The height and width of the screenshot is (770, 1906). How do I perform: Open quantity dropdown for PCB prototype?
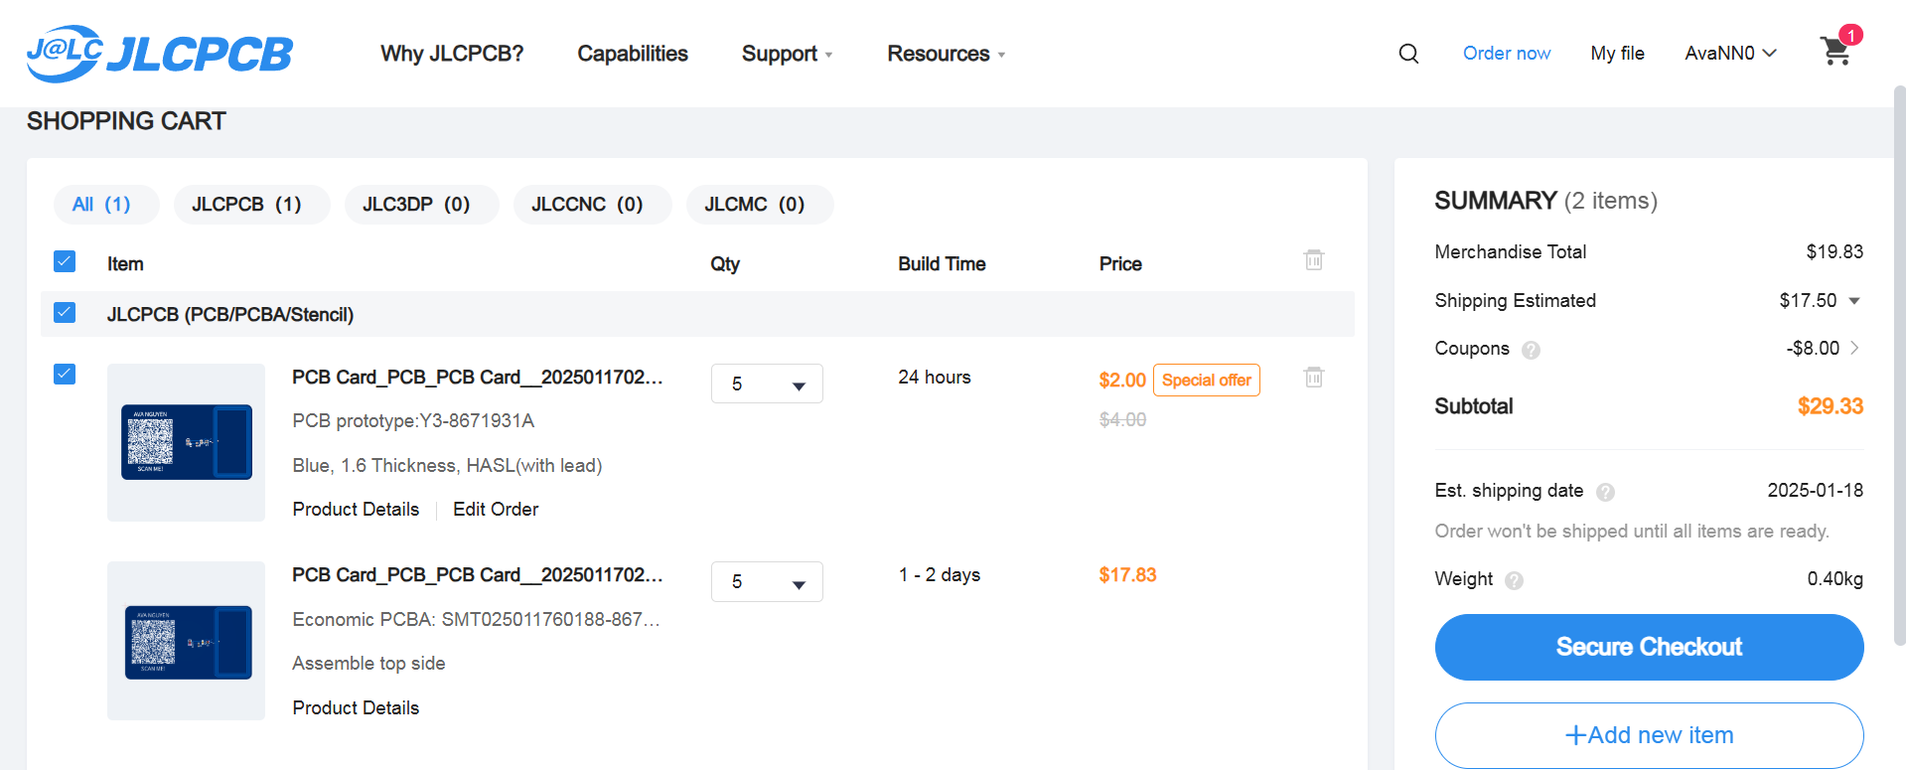pyautogui.click(x=767, y=384)
